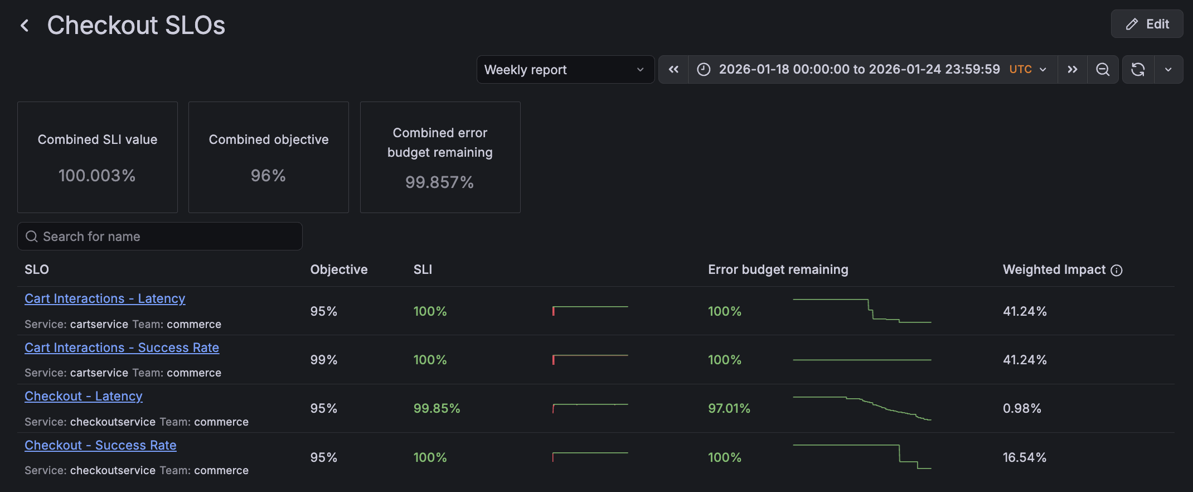The height and width of the screenshot is (492, 1193).
Task: Click the Weighted Impact info icon
Action: pyautogui.click(x=1117, y=271)
